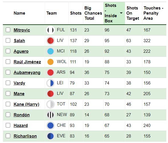This screenshot has width=168, height=143.
Task: Sort table by Shots On Target header
Action: click(133, 13)
